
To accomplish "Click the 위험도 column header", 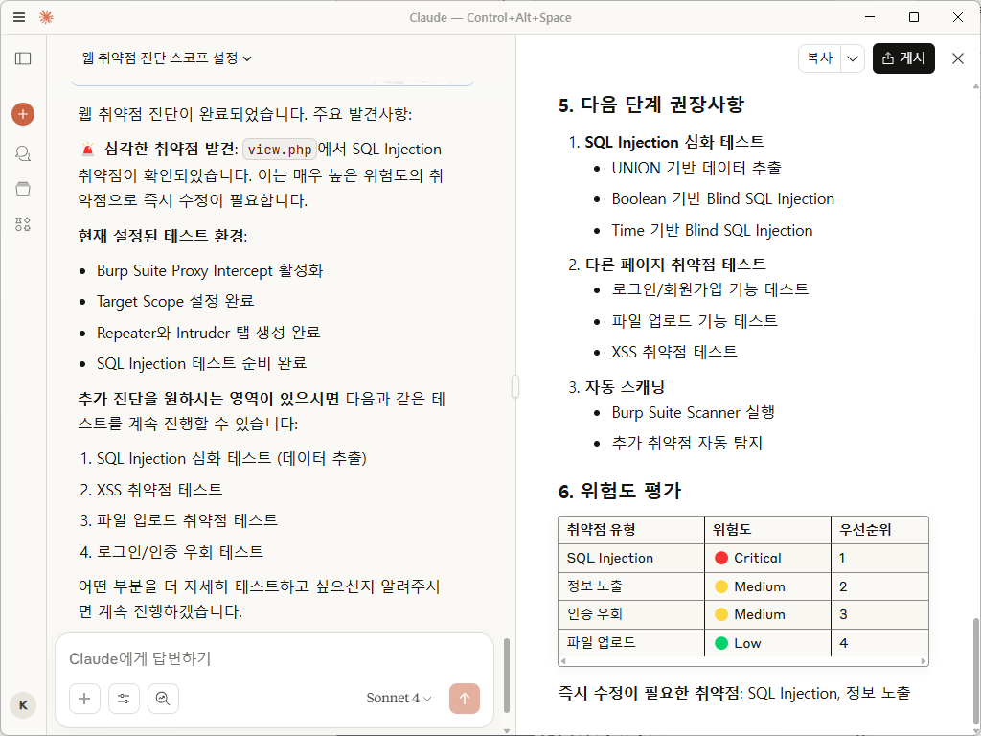I will point(767,529).
